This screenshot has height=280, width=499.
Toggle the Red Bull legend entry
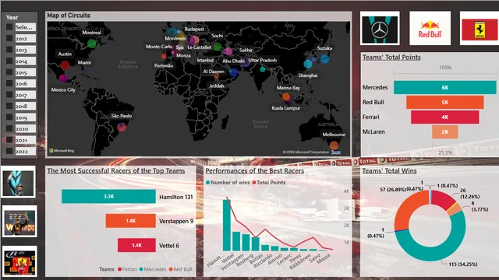tap(180, 269)
